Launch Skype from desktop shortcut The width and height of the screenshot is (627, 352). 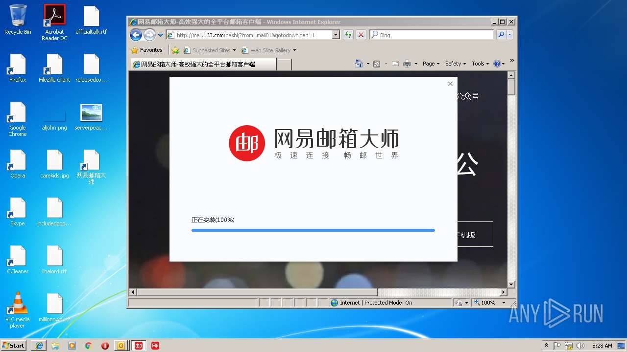[x=18, y=212]
